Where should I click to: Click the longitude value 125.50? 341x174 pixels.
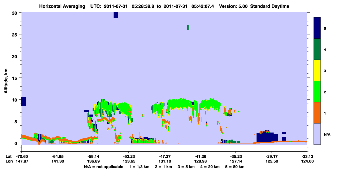[x=271, y=161]
